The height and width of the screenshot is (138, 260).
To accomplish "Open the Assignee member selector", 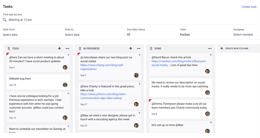I will 243,35.
